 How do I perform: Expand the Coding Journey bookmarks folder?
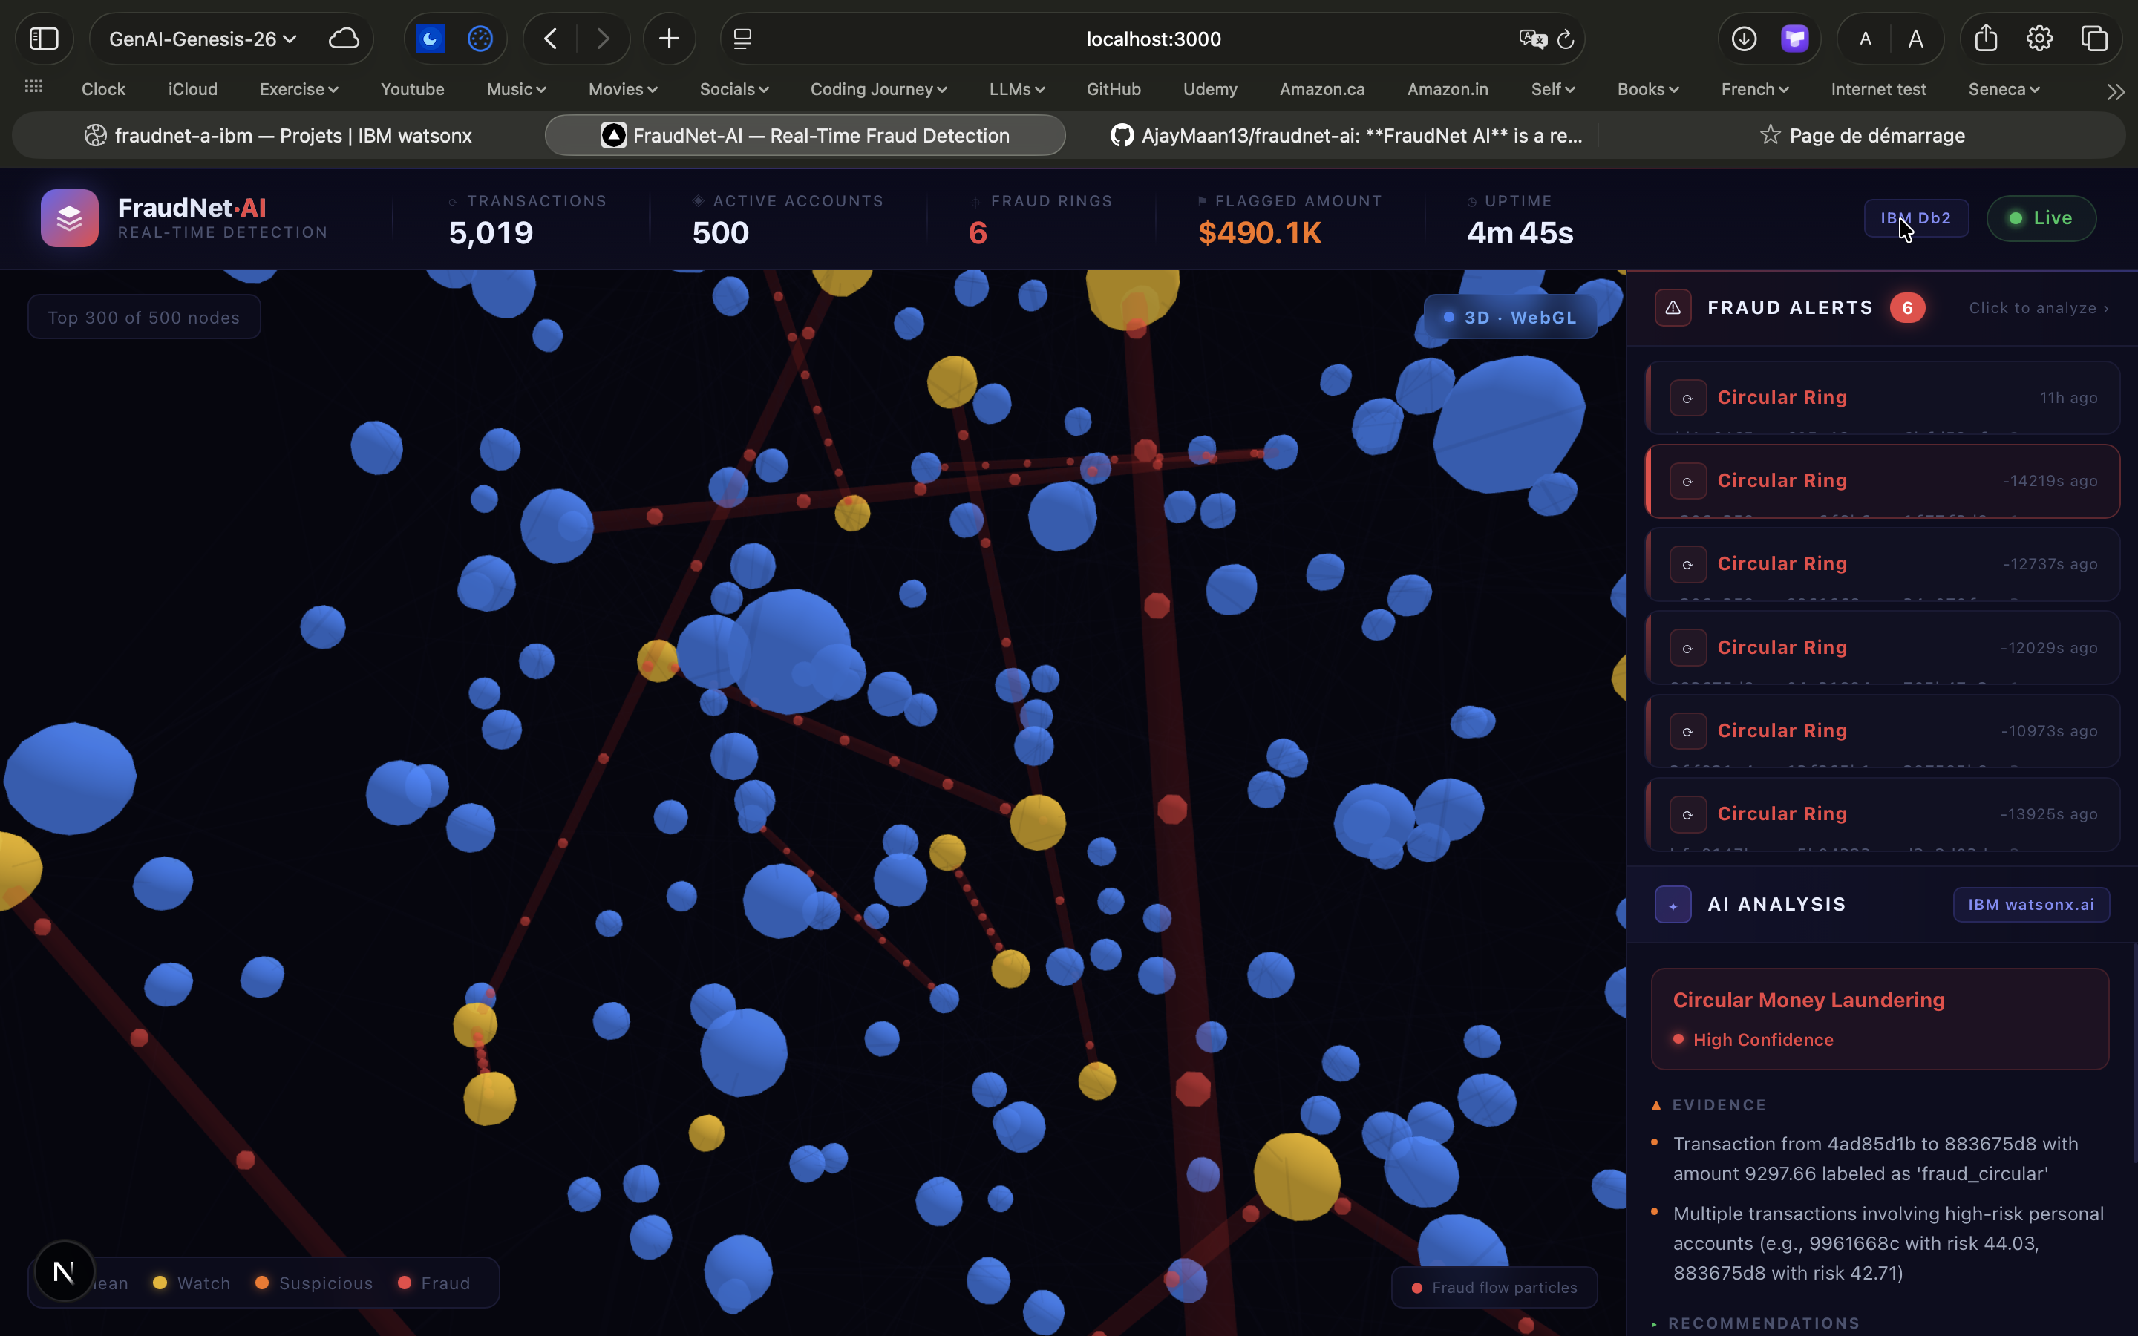pyautogui.click(x=878, y=89)
